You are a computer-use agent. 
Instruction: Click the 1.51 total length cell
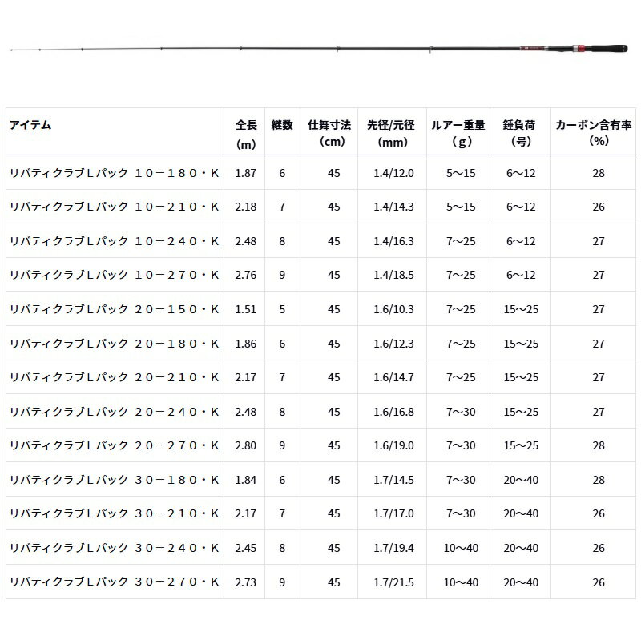coord(246,309)
